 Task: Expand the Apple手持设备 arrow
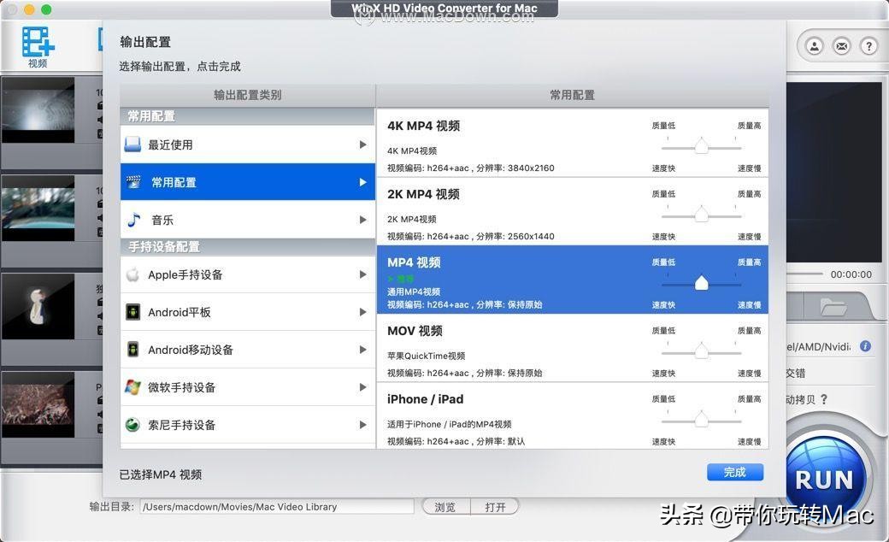tap(362, 274)
